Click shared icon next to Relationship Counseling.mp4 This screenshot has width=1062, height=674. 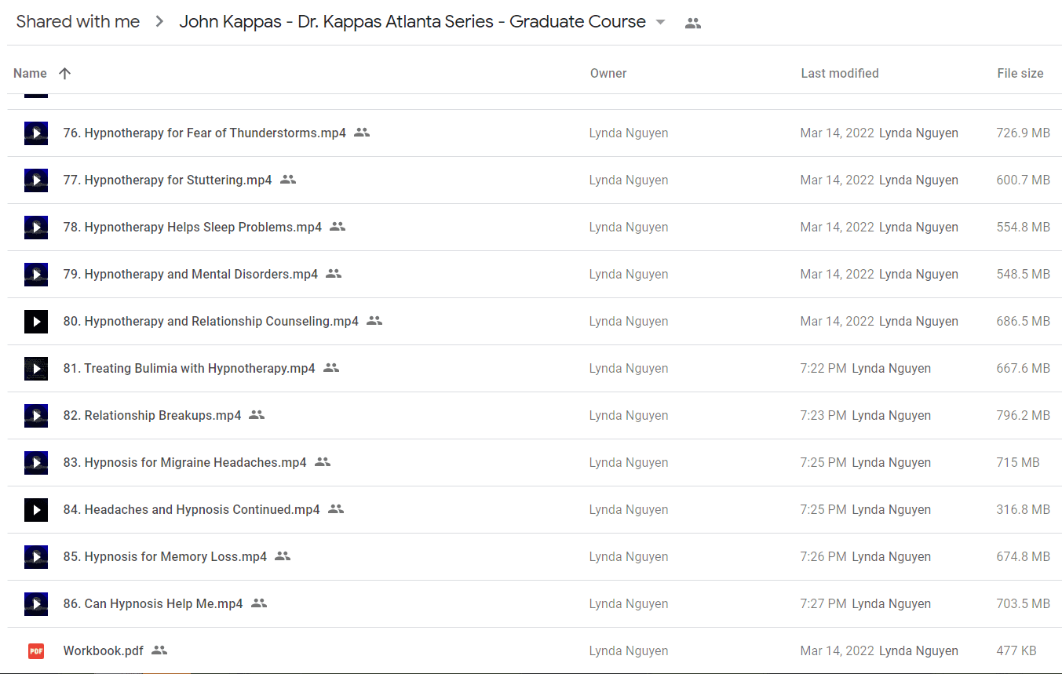(374, 321)
